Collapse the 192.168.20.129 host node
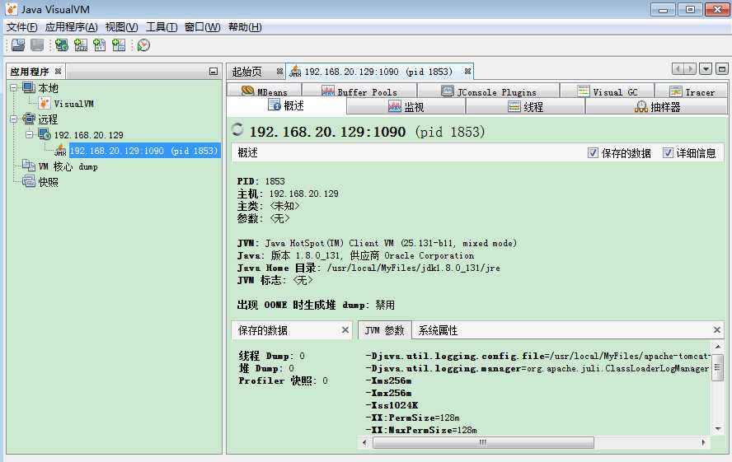This screenshot has width=732, height=462. (30, 135)
